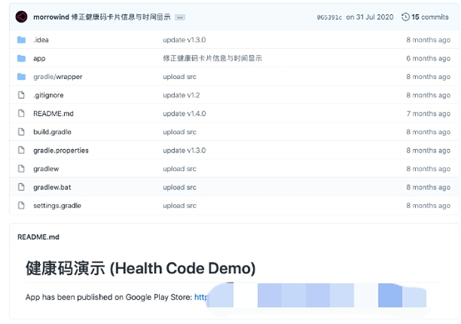The width and height of the screenshot is (461, 324).
Task: Click the settings.gradle file icon
Action: pos(21,206)
